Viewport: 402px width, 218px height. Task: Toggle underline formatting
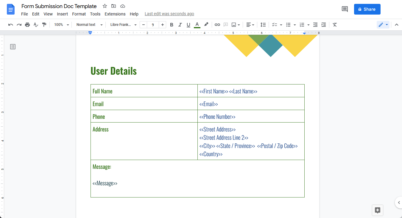coord(188,25)
